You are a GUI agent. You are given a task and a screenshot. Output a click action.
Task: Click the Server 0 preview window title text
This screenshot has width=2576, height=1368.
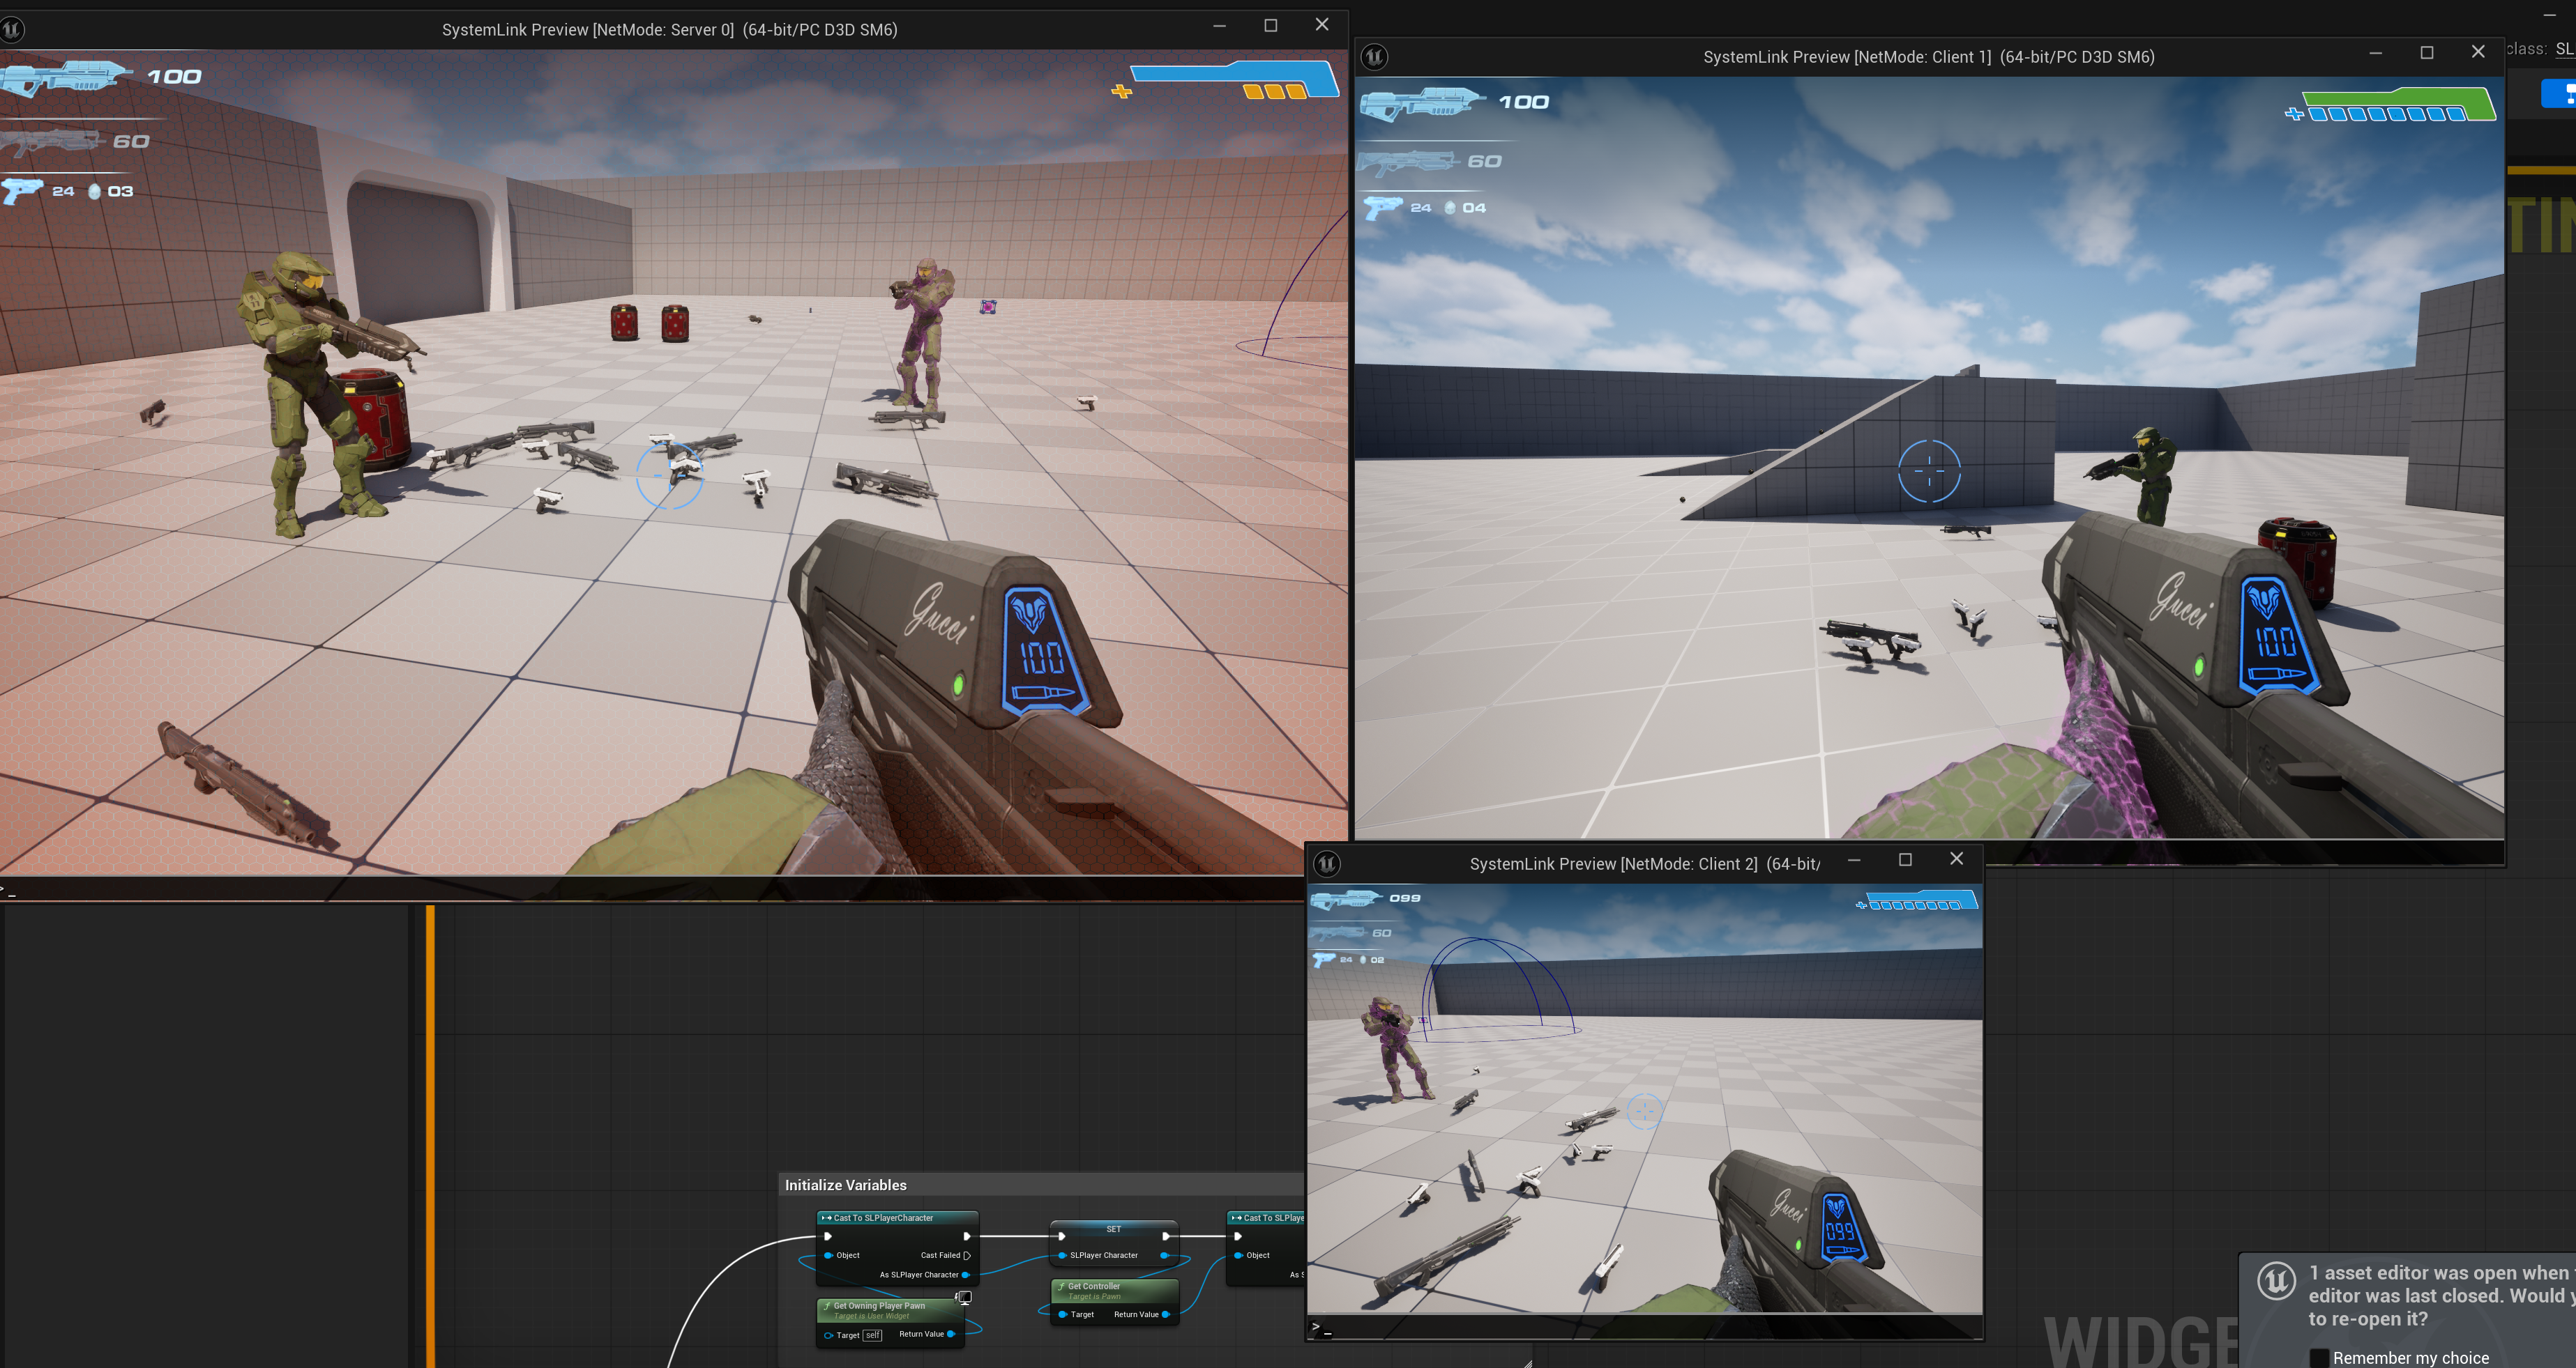[x=670, y=30]
